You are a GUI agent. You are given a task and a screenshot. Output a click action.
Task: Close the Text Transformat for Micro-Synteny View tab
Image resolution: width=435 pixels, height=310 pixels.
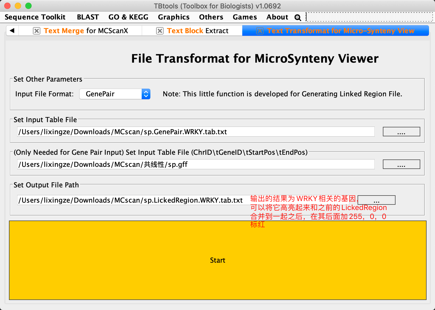coord(260,31)
